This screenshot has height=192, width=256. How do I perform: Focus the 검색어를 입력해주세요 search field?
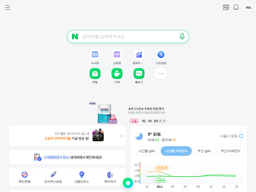pyautogui.click(x=128, y=36)
